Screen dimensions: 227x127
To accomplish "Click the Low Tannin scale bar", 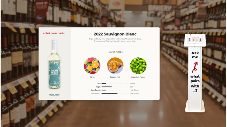I will pos(115,90).
